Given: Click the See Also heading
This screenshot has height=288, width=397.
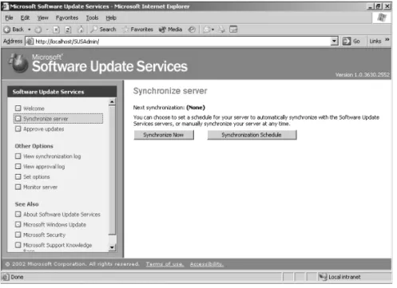Looking at the screenshot, I should pyautogui.click(x=27, y=204).
